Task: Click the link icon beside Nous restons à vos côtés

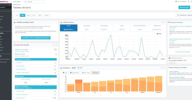Action: pos(169,67)
